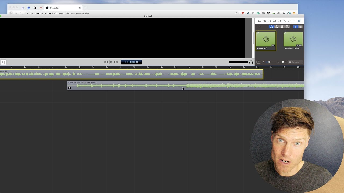This screenshot has height=193, width=344.
Task: Select the music library filter tab
Action: coord(277,27)
